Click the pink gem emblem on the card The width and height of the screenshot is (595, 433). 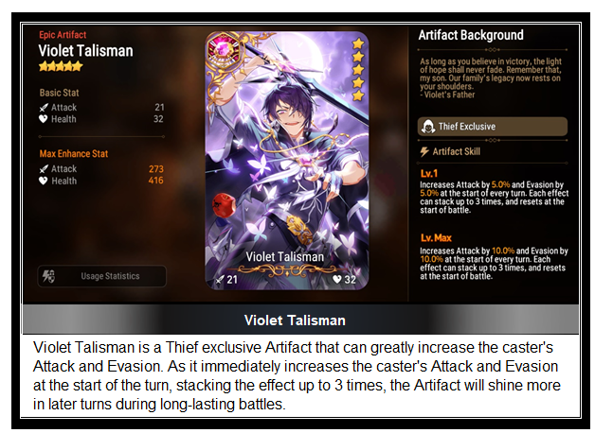pyautogui.click(x=224, y=50)
